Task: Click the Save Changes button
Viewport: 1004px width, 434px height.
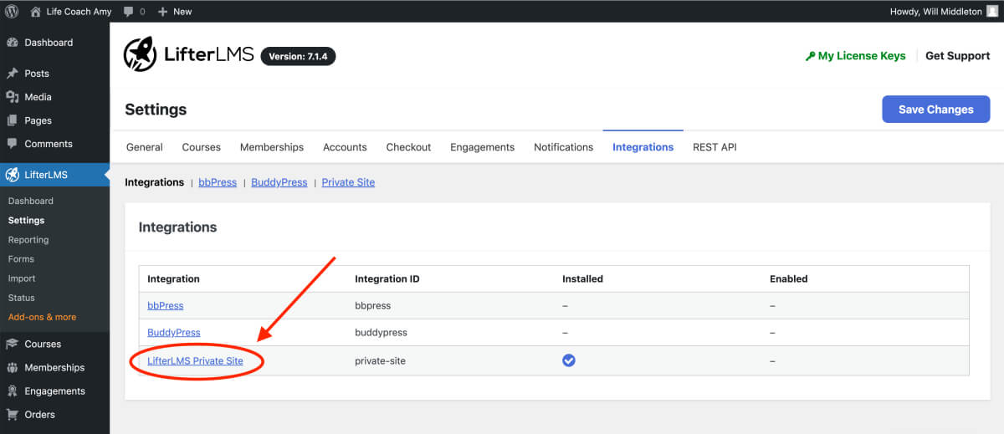Action: [935, 110]
